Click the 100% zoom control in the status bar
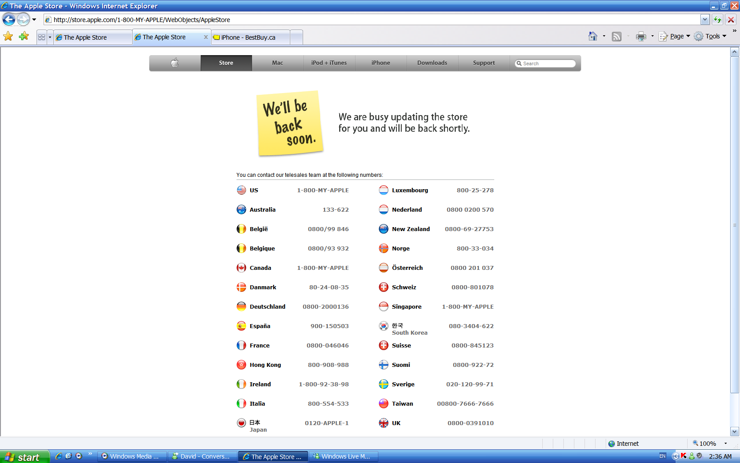This screenshot has width=740, height=463. 708,444
